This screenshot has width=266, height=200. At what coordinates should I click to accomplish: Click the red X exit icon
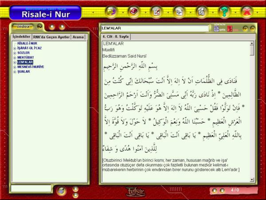click(247, 12)
